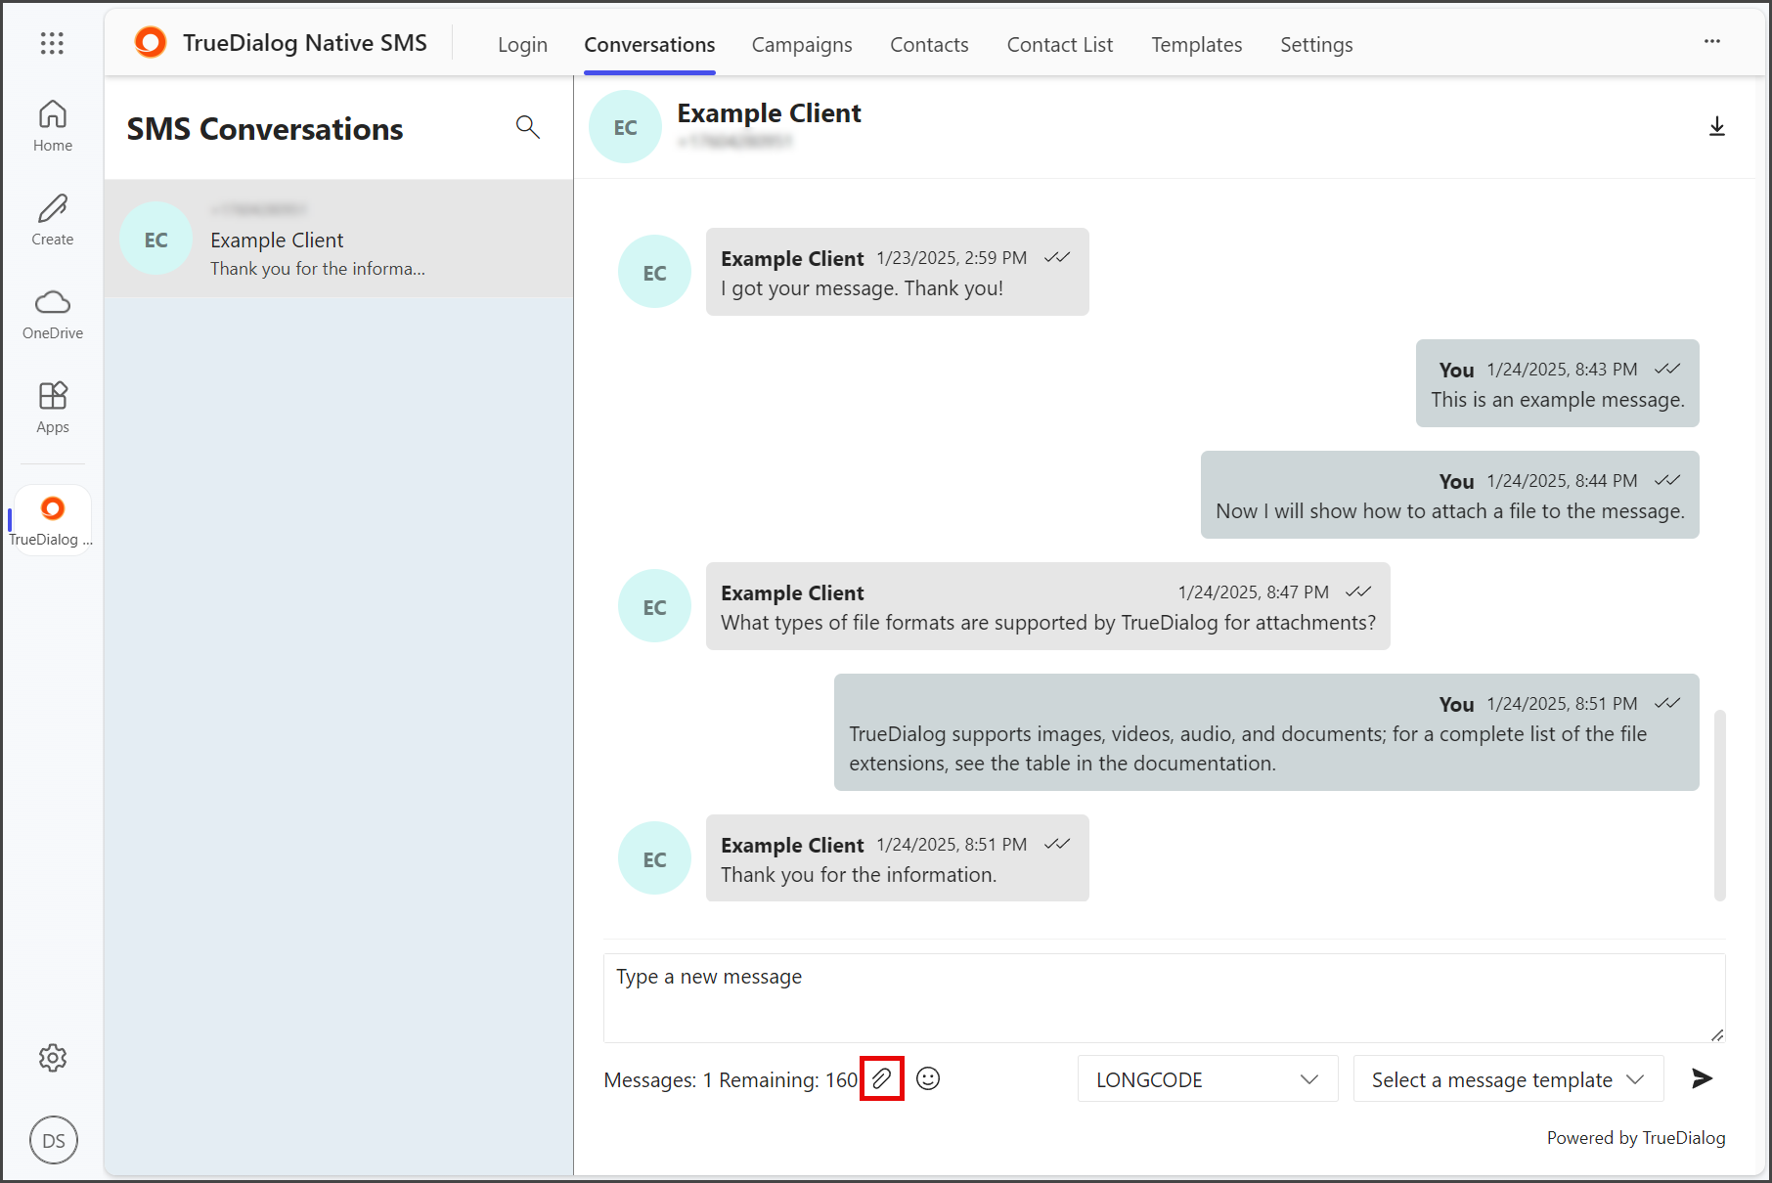Open the Contact List tab
The height and width of the screenshot is (1183, 1772).
point(1060,45)
